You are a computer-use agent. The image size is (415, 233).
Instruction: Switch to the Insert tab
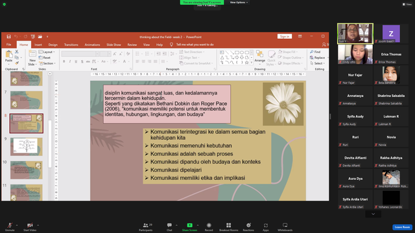[x=38, y=45]
